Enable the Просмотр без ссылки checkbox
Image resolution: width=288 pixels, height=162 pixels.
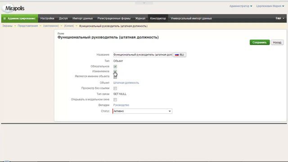coord(115,88)
